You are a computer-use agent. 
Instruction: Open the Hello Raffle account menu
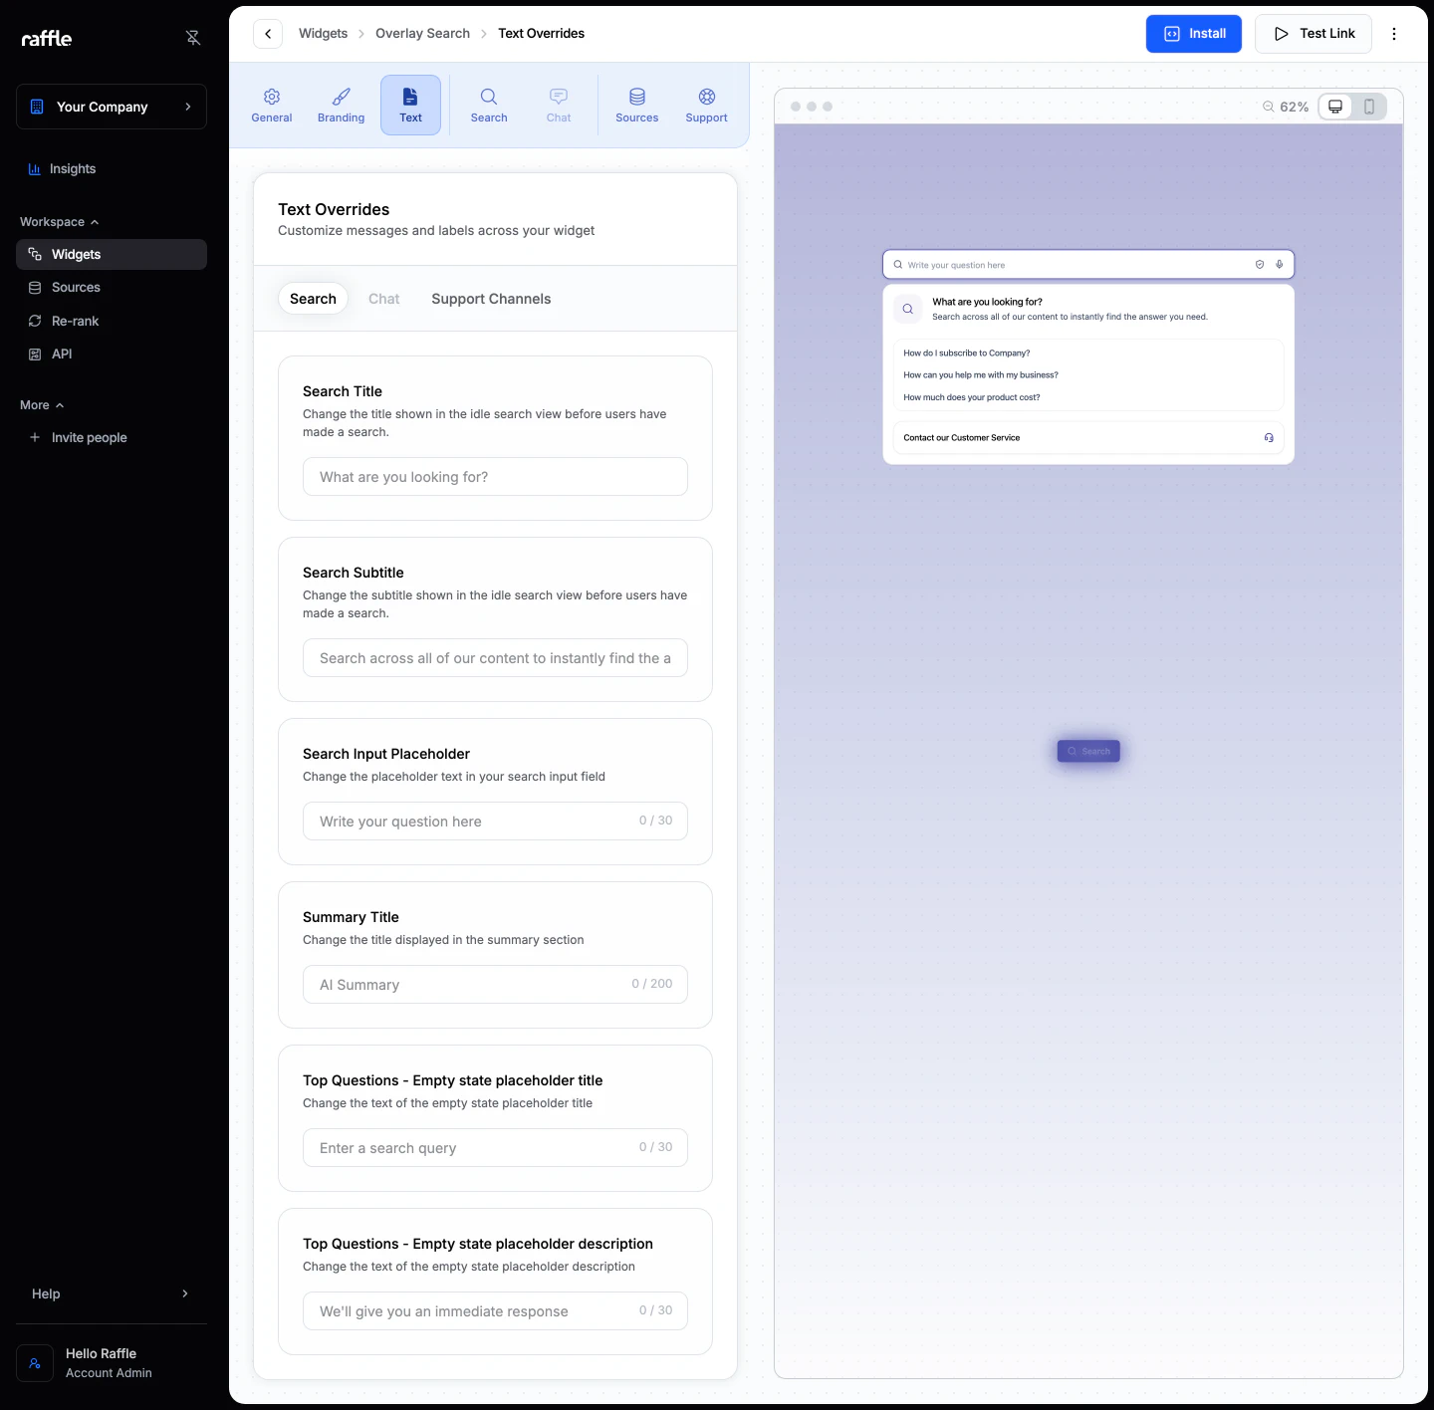point(112,1363)
